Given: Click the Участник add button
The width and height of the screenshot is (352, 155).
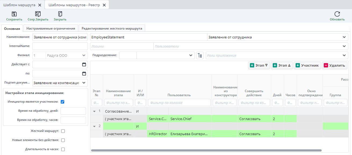Looking at the screenshot, I should tap(307, 65).
